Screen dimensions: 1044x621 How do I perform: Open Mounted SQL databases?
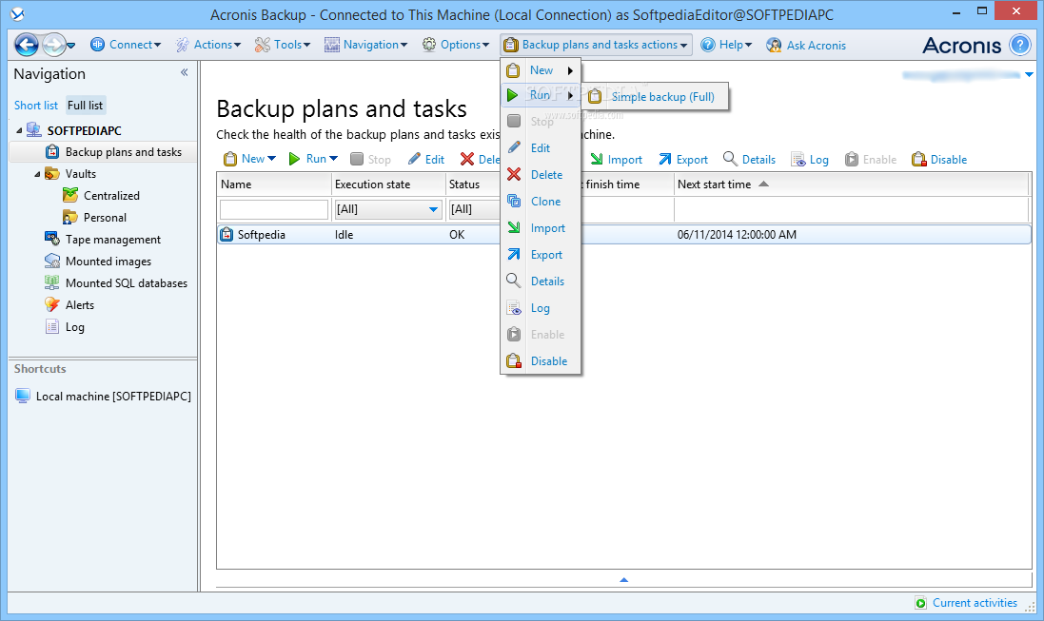coord(116,283)
